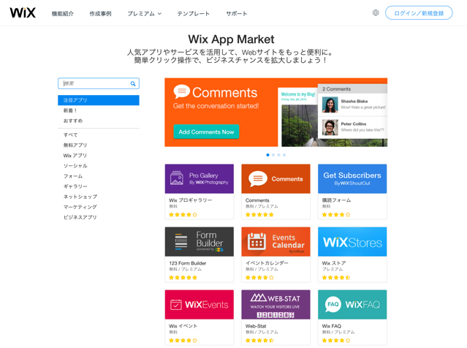Select the third carousel dot

(x=278, y=155)
